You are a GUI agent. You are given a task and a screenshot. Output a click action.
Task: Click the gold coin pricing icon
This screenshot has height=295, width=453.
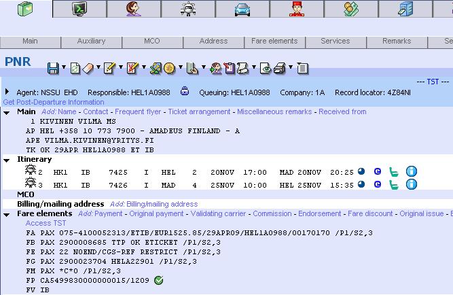coord(169,68)
